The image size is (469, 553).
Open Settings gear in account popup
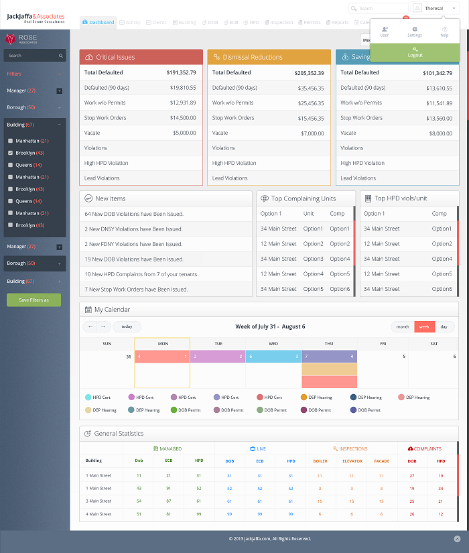pos(415,29)
